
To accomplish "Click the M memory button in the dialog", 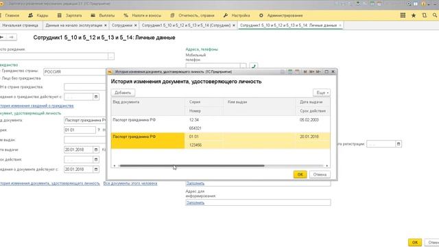I will [305, 71].
